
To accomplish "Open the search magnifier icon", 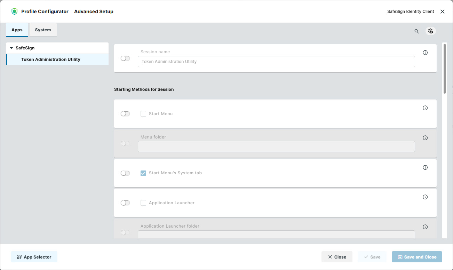I will 416,31.
